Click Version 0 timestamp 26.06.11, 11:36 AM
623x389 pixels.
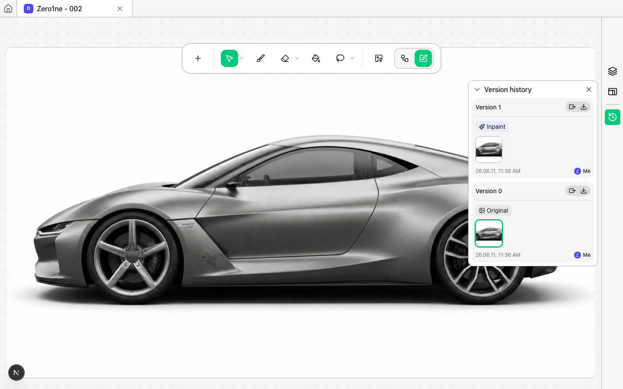[498, 255]
